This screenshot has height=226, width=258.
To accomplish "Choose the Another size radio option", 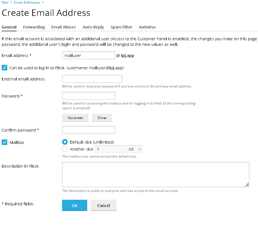I will (65, 149).
